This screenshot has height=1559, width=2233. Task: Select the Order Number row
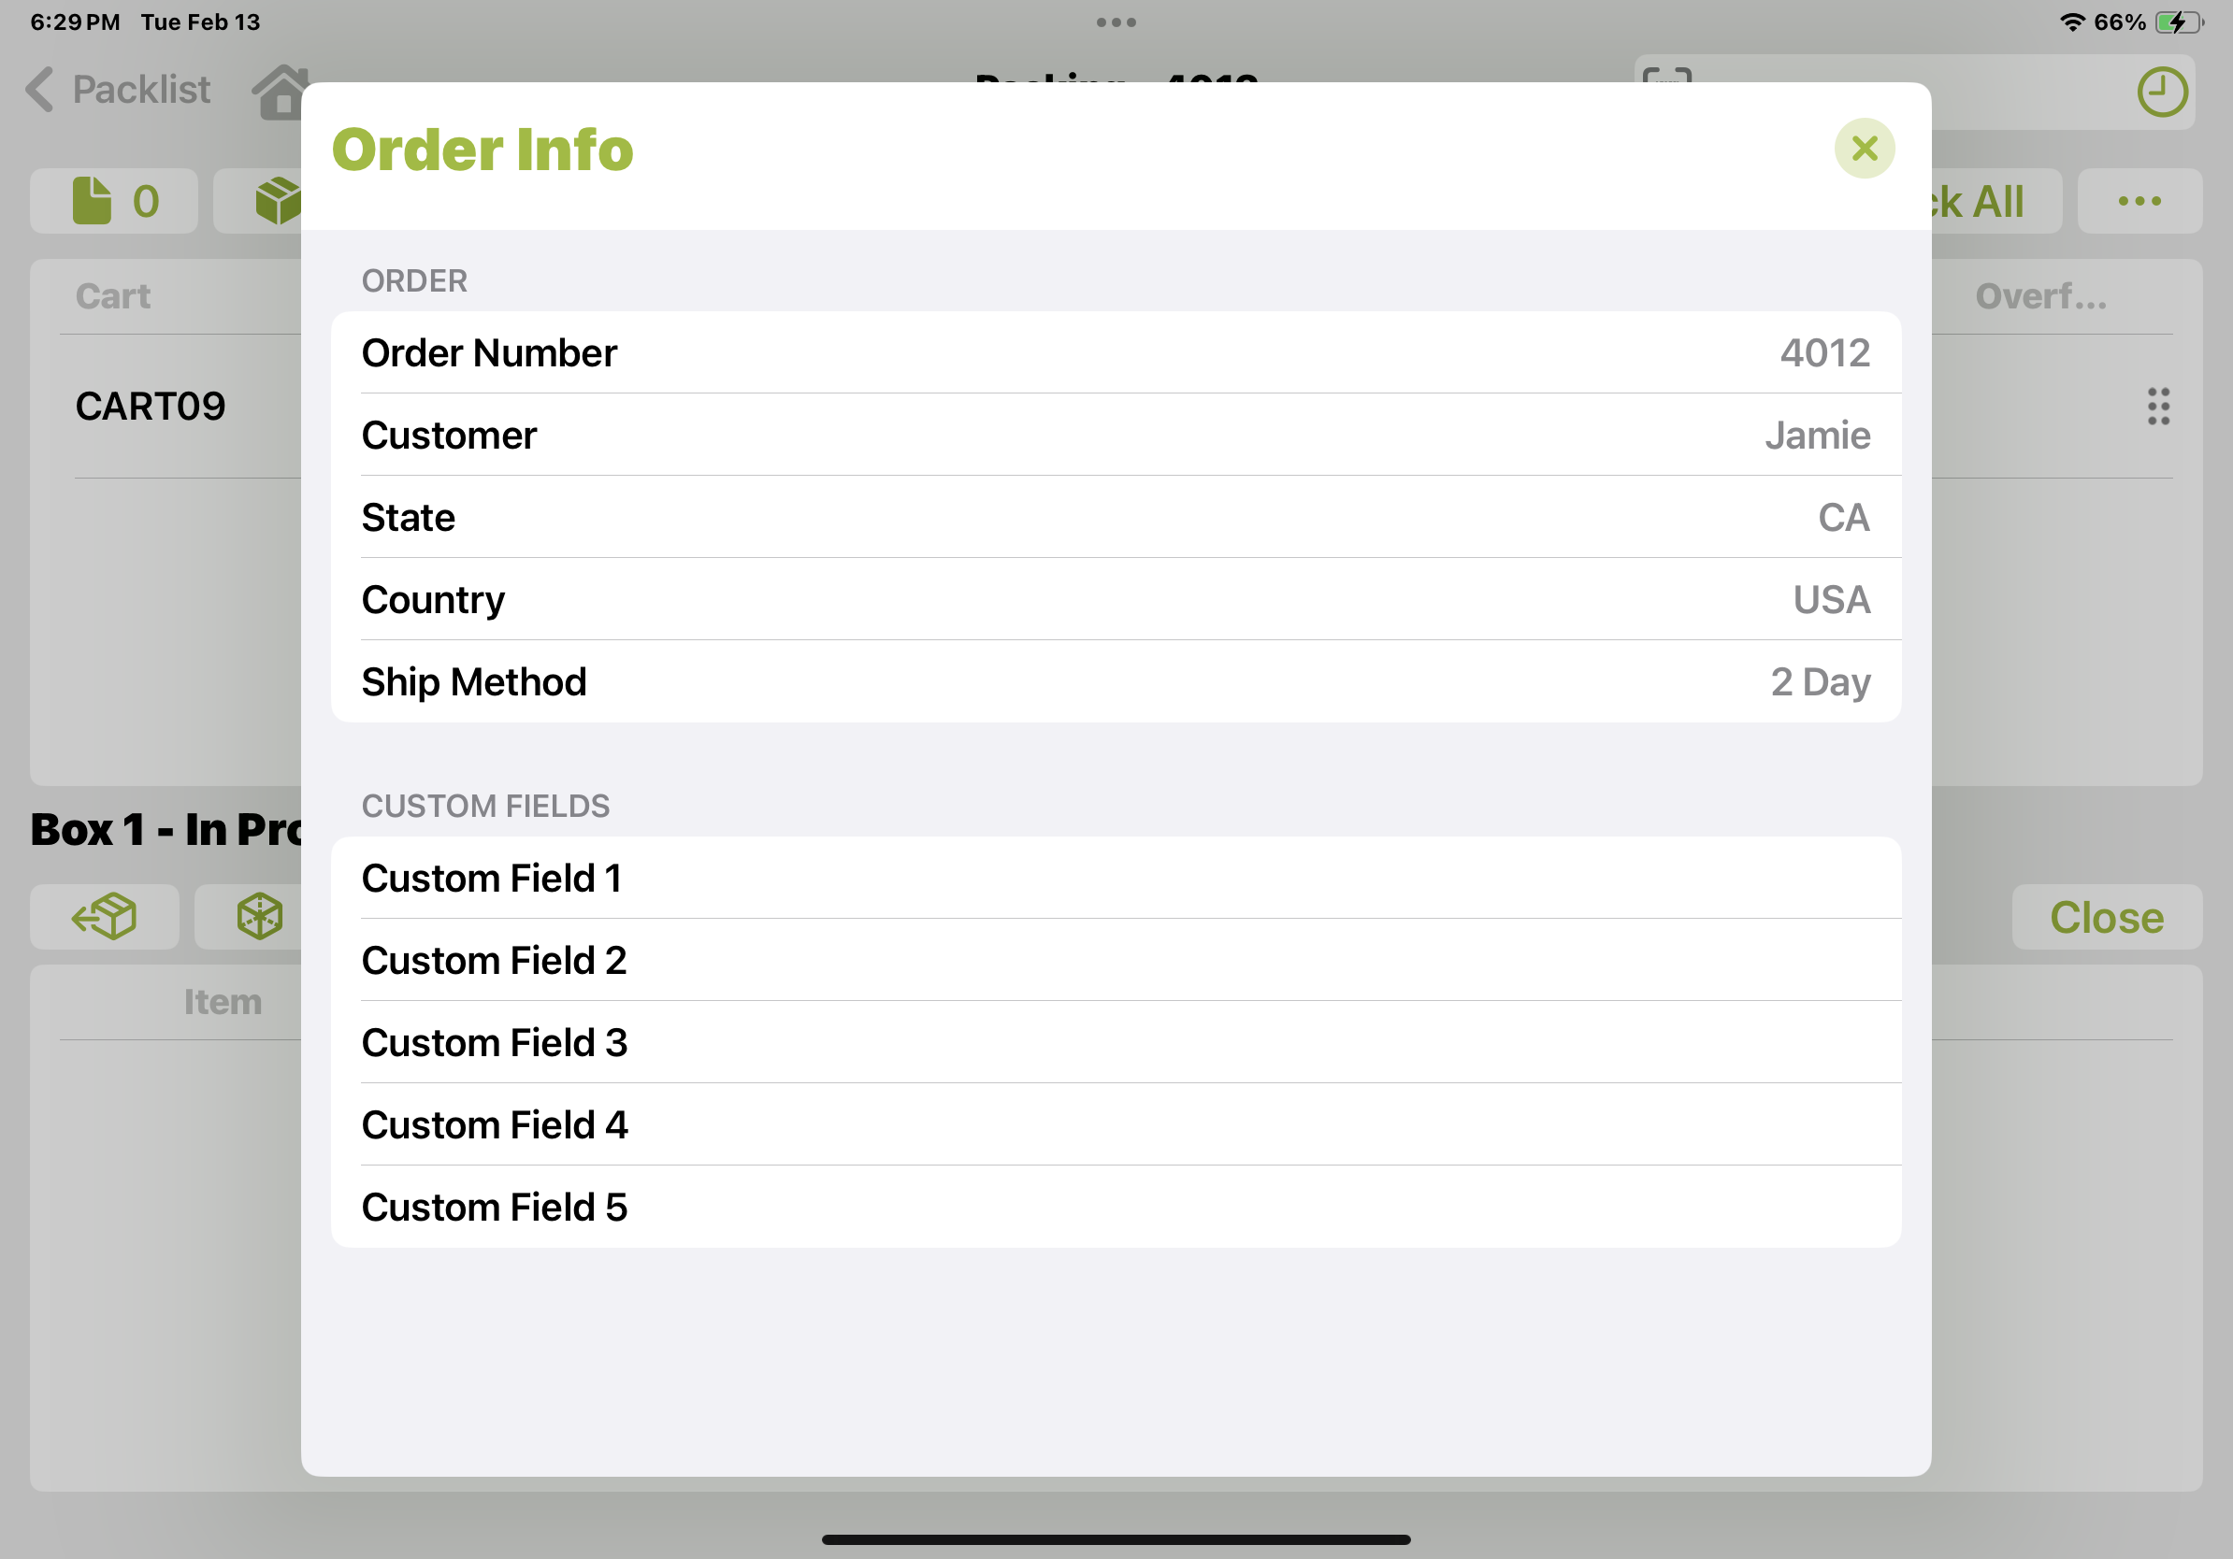(1115, 352)
